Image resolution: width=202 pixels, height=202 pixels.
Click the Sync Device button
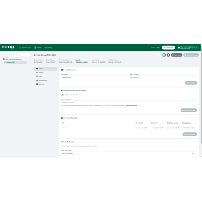pos(176,55)
